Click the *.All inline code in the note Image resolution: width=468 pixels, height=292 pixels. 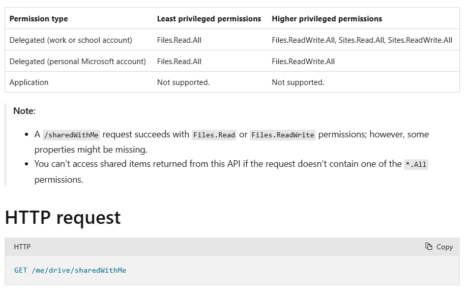416,164
